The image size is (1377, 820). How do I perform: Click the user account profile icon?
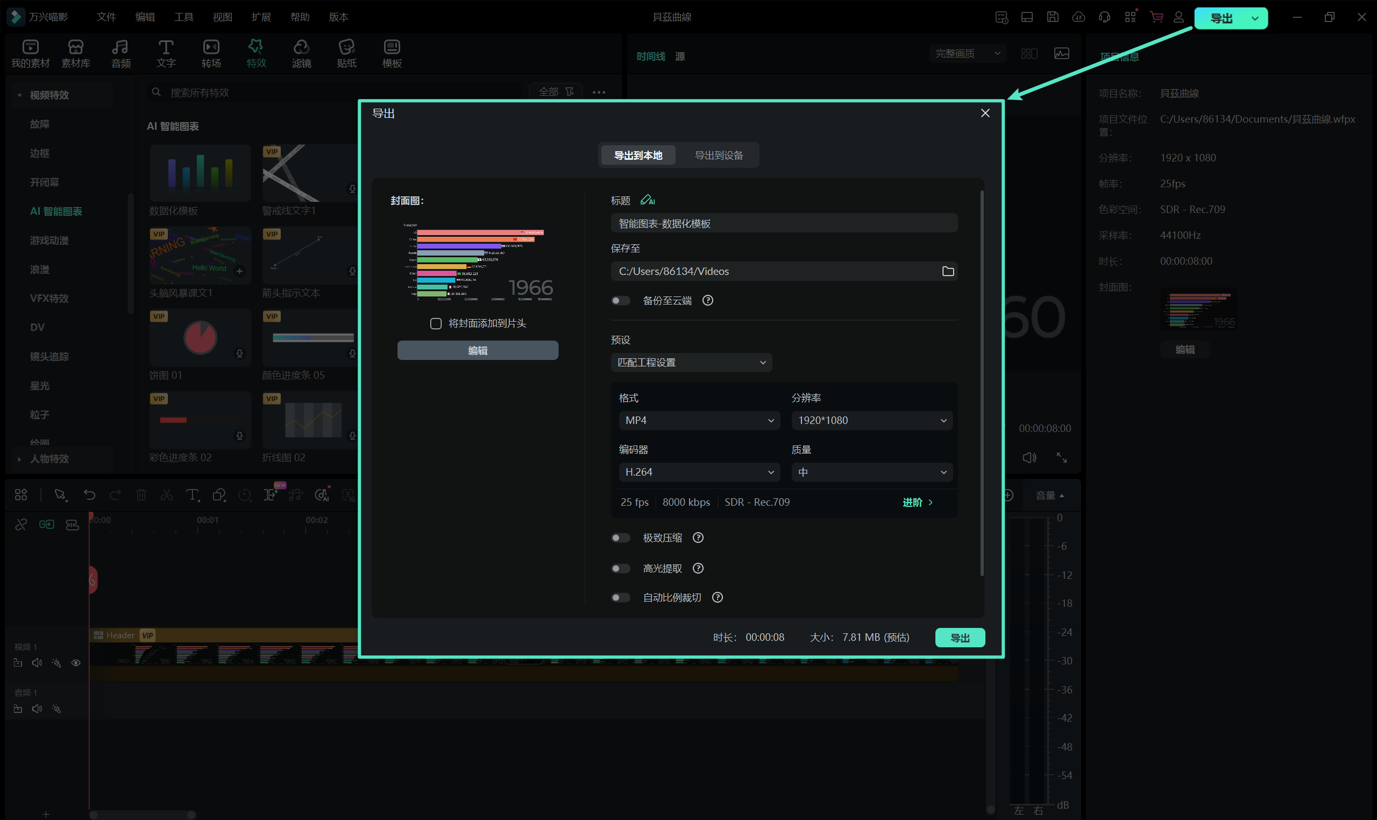(1178, 17)
